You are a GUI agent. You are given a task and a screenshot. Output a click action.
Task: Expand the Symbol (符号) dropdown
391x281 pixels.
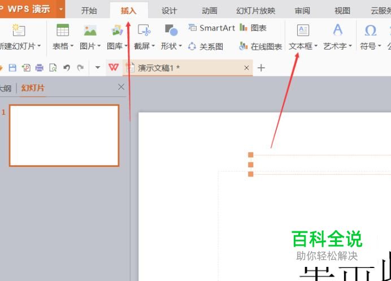pyautogui.click(x=379, y=46)
